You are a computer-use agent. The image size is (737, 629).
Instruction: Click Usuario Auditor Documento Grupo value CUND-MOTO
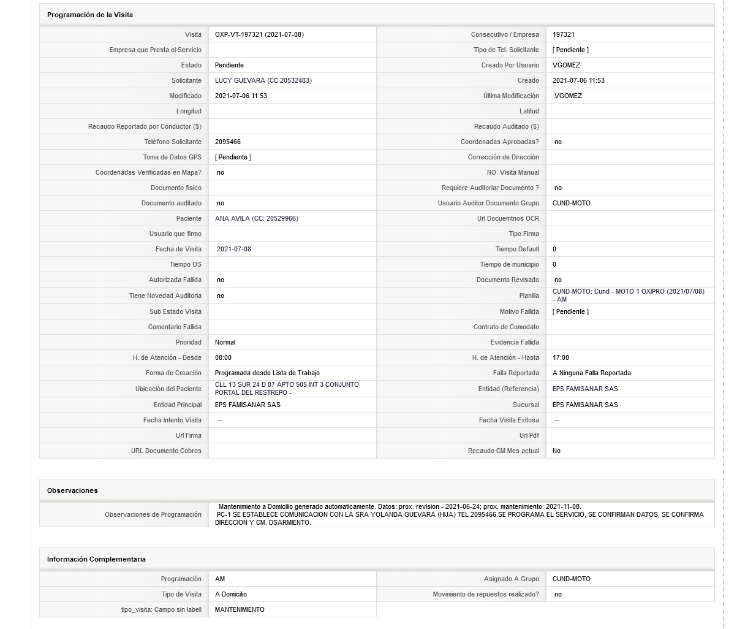point(572,204)
